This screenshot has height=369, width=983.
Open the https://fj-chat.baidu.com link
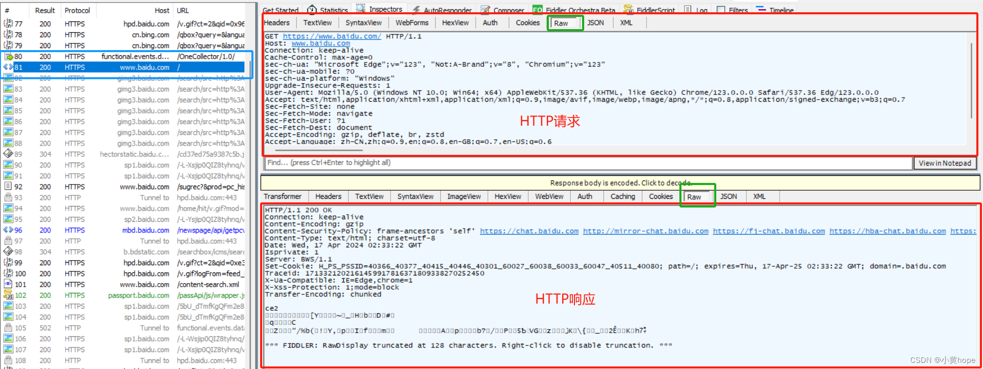pos(769,231)
